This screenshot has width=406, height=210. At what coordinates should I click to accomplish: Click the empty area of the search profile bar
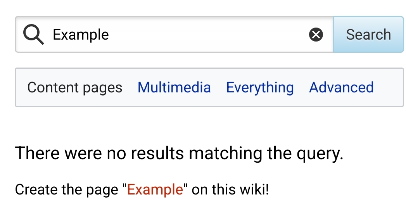pyautogui.click(x=389, y=87)
